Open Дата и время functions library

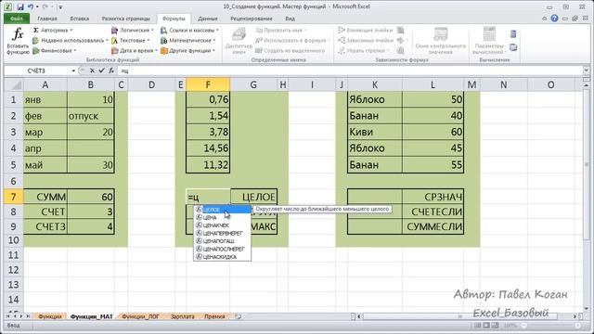click(x=134, y=50)
